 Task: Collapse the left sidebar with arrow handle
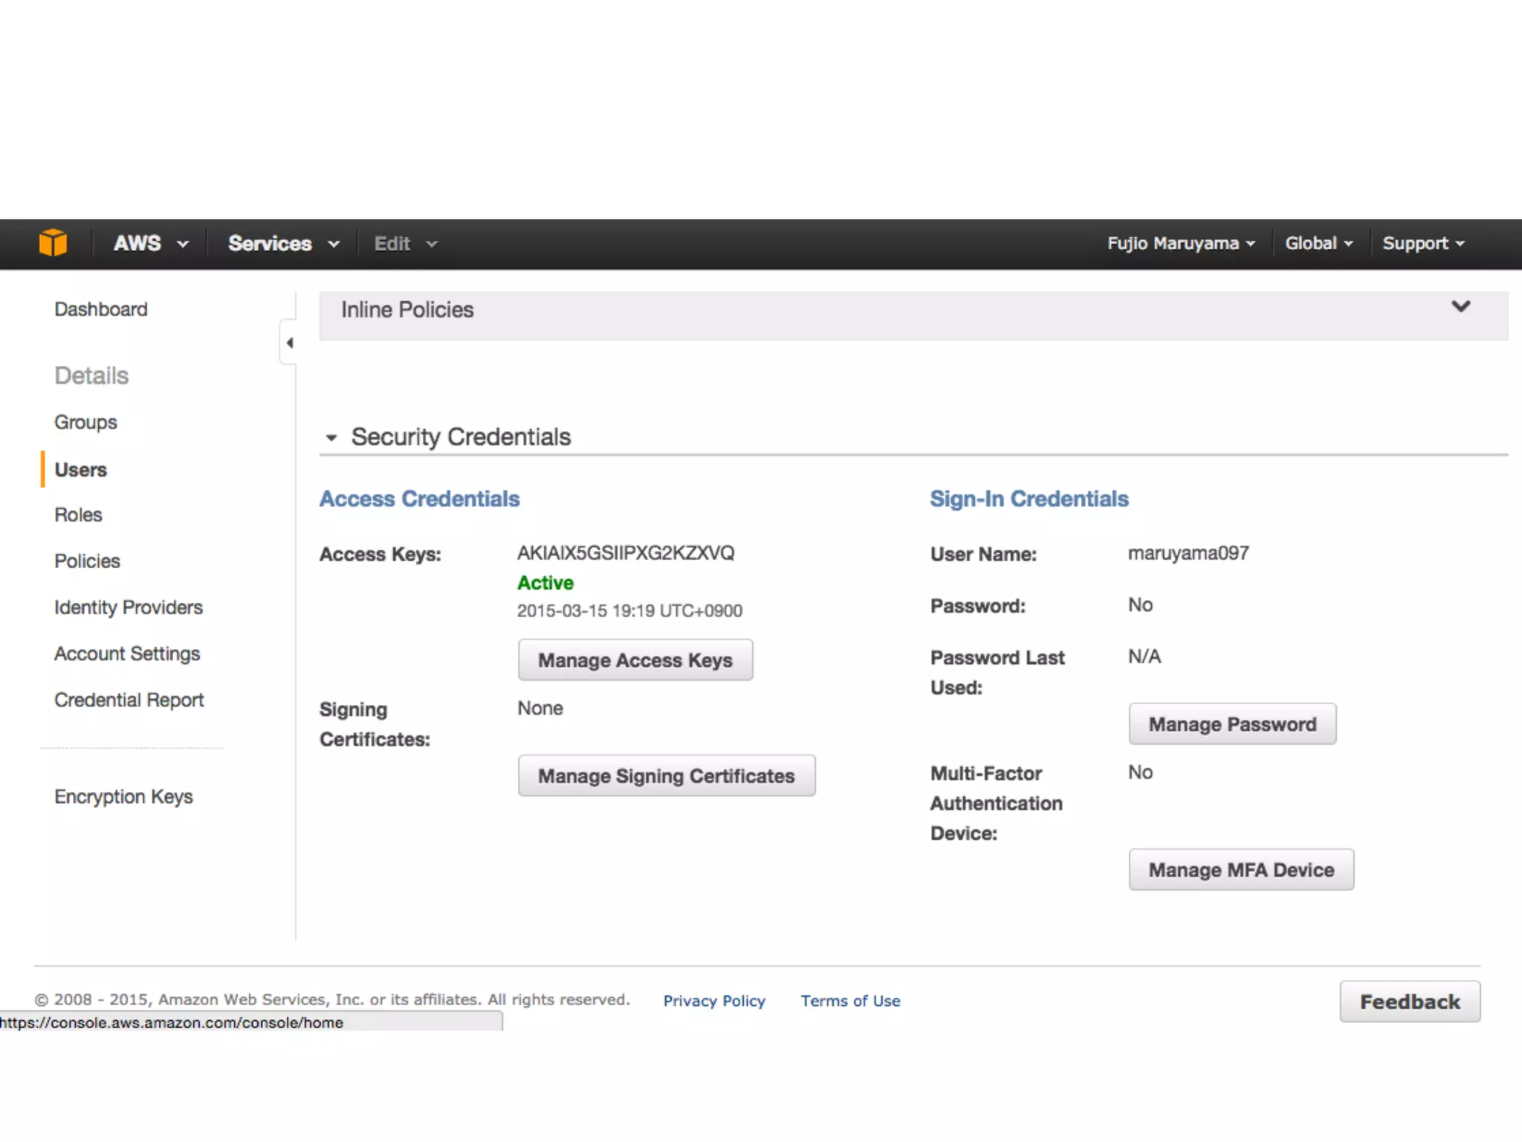tap(289, 343)
